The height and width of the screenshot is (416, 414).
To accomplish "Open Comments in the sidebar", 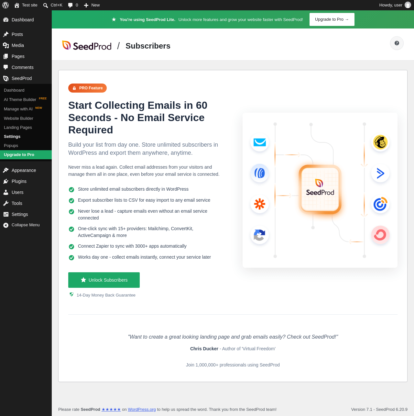I will coord(26,67).
